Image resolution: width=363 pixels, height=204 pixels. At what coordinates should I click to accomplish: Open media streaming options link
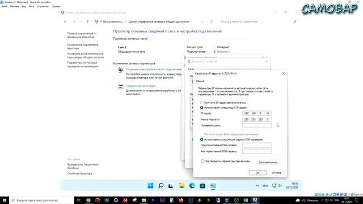(82, 65)
